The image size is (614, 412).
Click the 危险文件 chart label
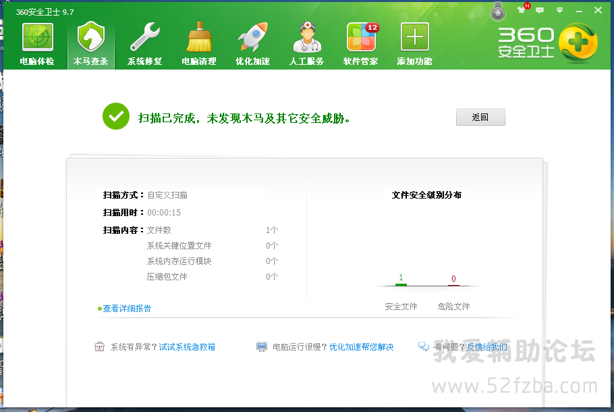(453, 307)
